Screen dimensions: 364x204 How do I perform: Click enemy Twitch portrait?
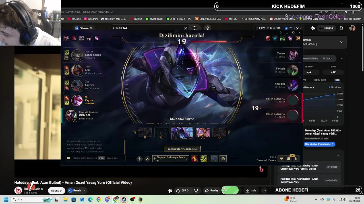pos(293,70)
